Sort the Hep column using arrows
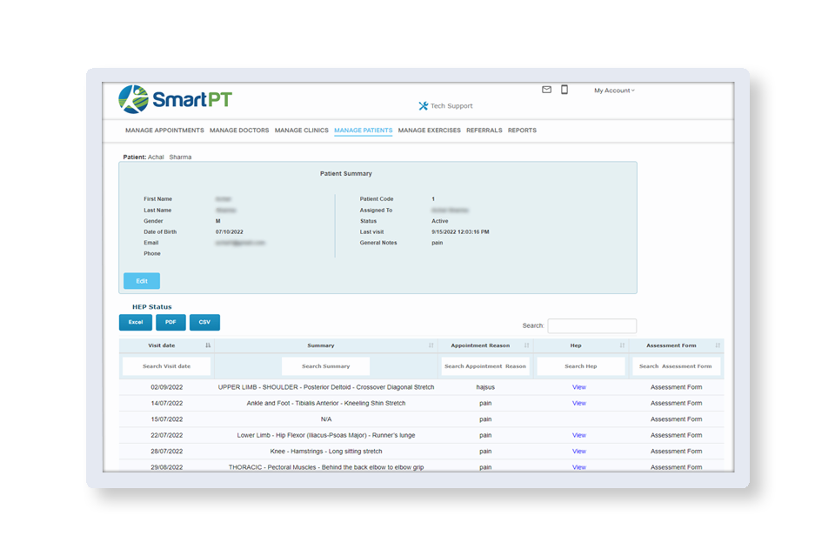The height and width of the screenshot is (556, 835). [x=621, y=345]
